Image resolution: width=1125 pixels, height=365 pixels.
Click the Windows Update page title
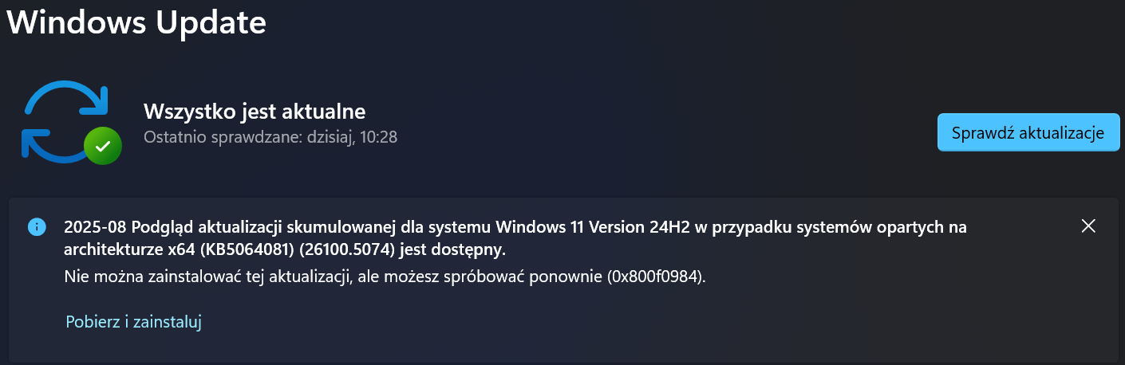coord(136,22)
